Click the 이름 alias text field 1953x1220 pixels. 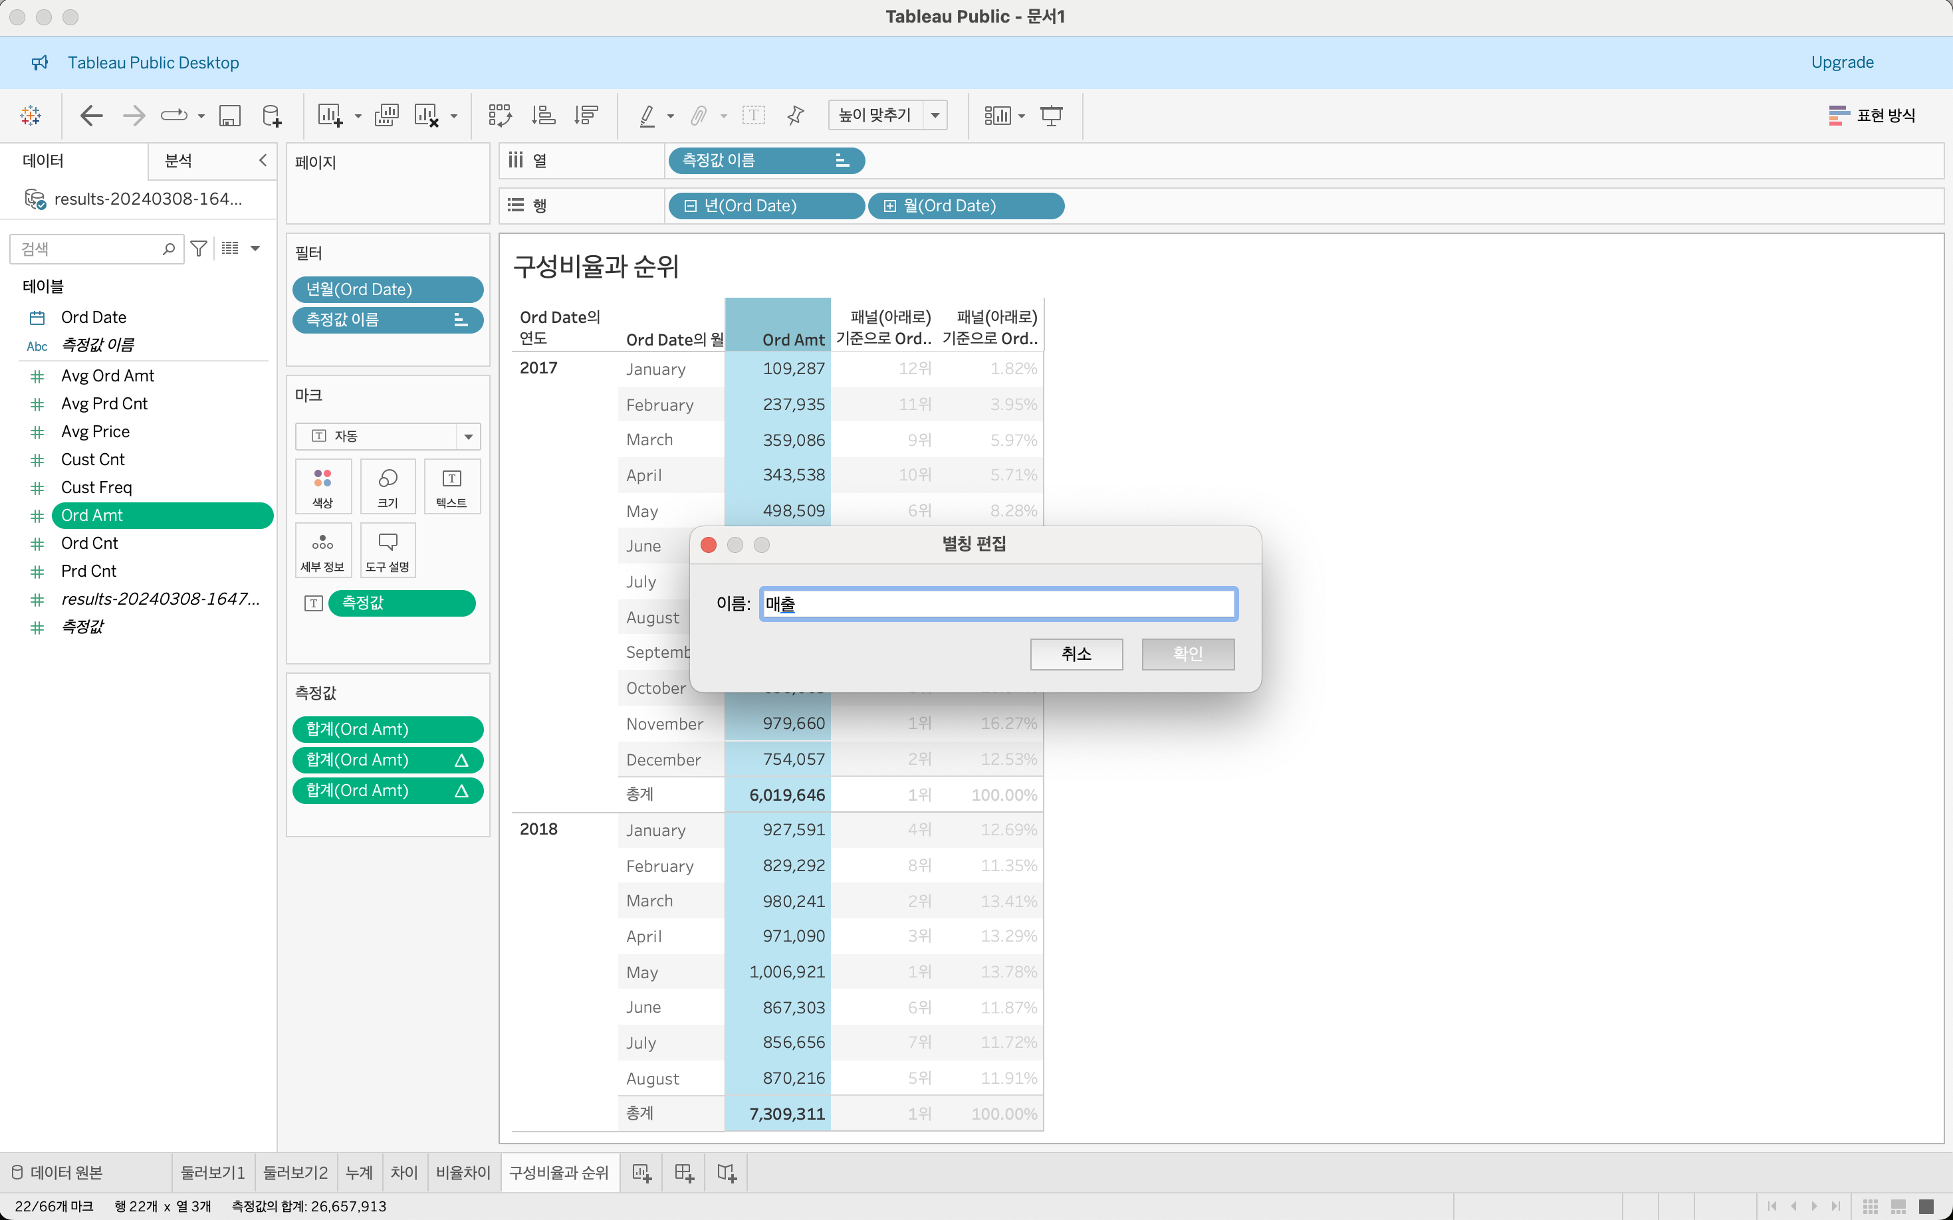click(998, 603)
